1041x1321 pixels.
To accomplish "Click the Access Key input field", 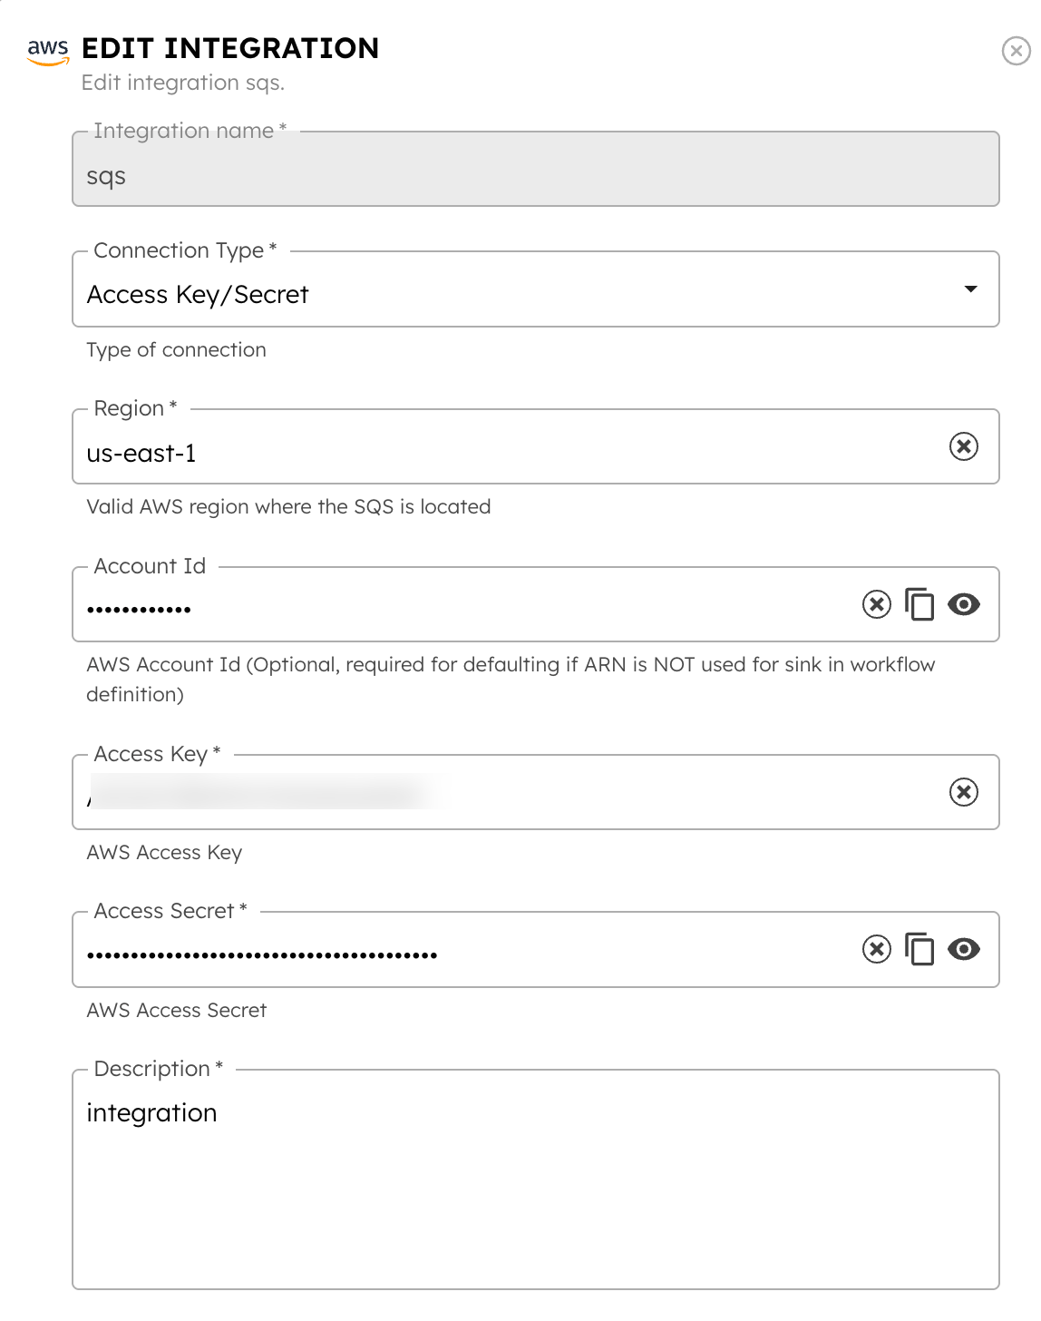I will click(363, 798).
